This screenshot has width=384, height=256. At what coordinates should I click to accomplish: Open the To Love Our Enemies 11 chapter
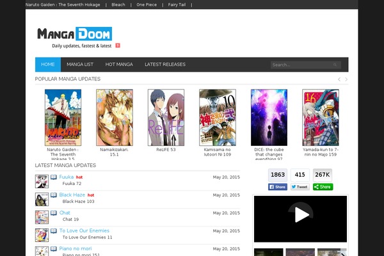(x=87, y=237)
